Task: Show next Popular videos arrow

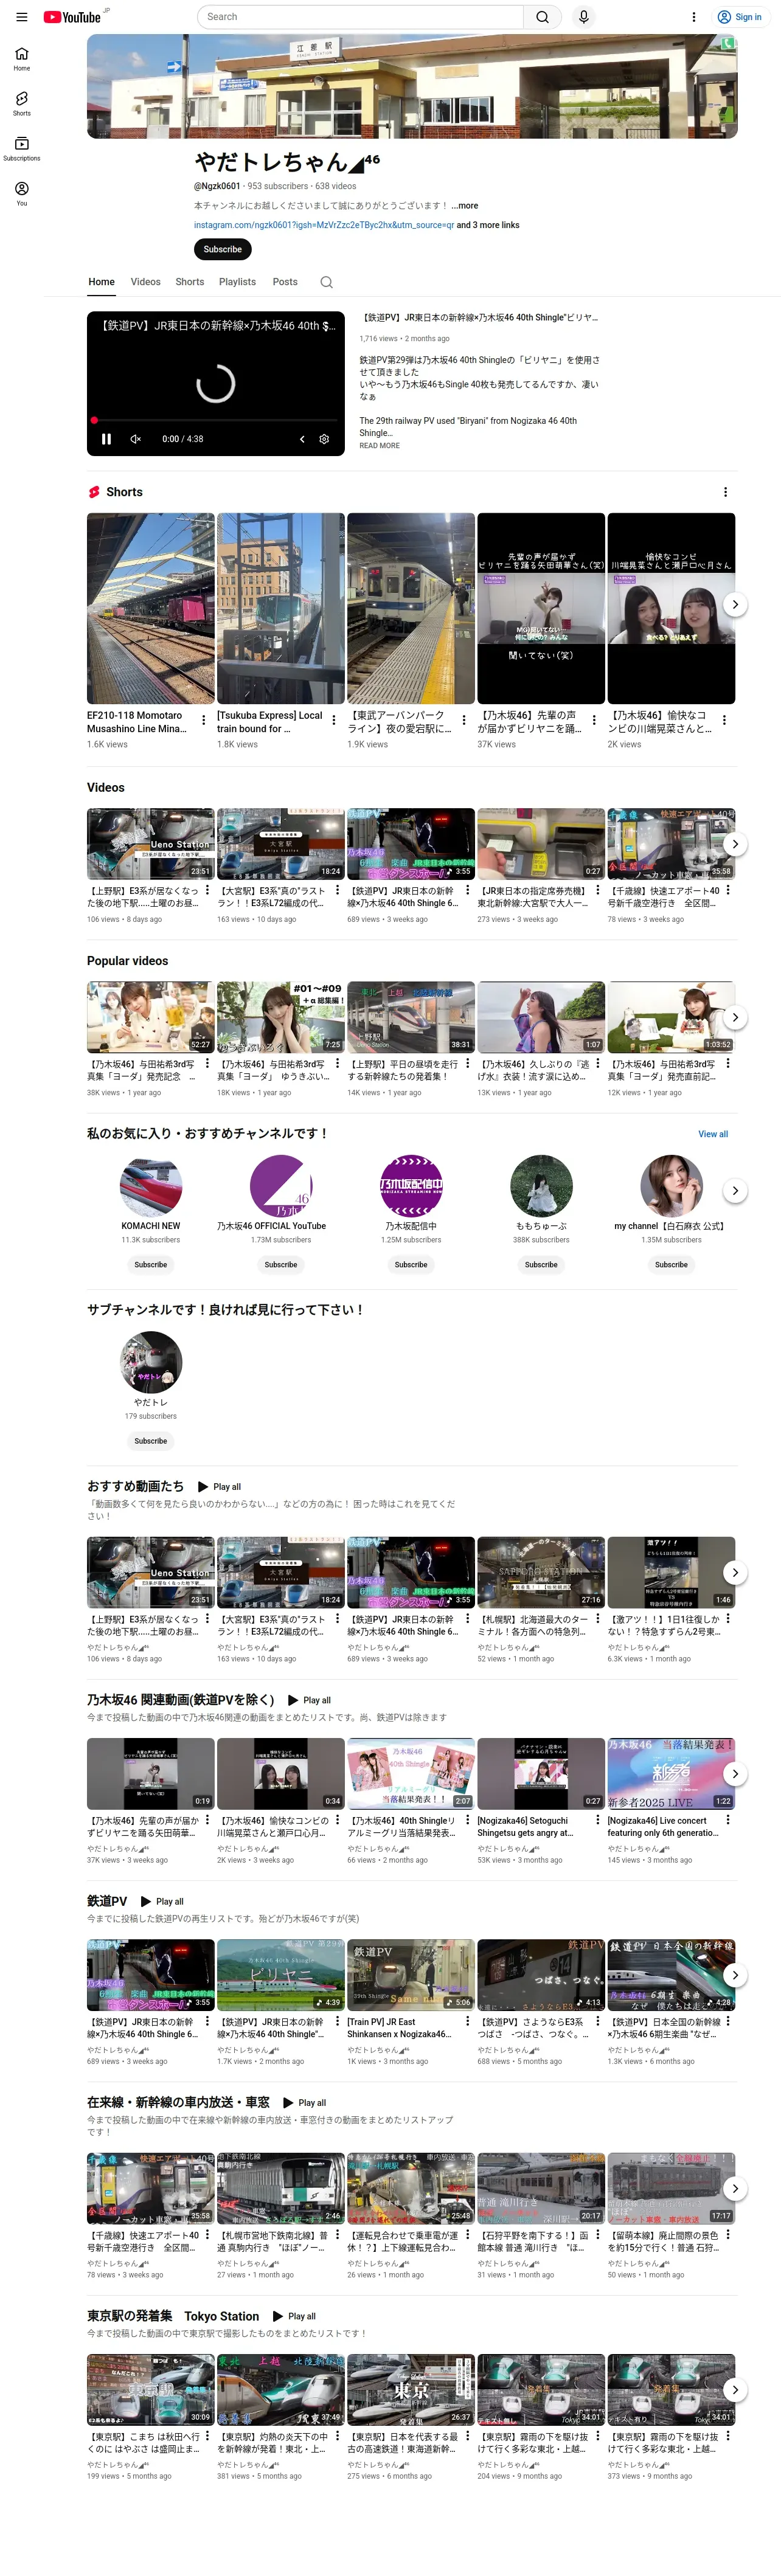Action: 735,1017
